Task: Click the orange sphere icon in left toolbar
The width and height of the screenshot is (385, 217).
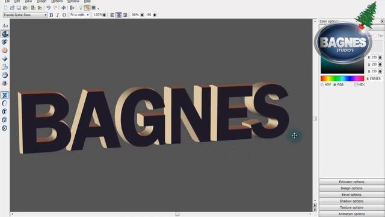Action: [5, 51]
